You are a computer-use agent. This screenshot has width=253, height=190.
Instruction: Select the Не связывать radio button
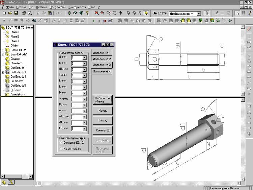coord(61,148)
